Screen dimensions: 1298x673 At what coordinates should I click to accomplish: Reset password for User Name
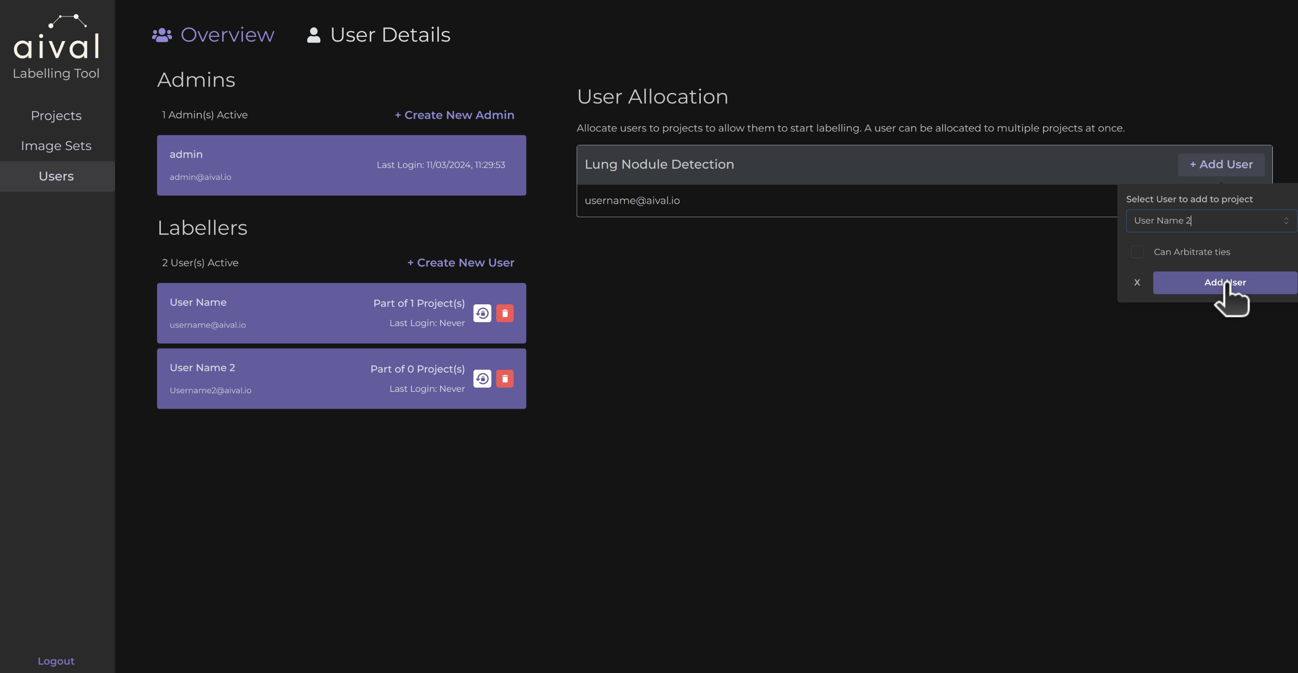pyautogui.click(x=482, y=313)
